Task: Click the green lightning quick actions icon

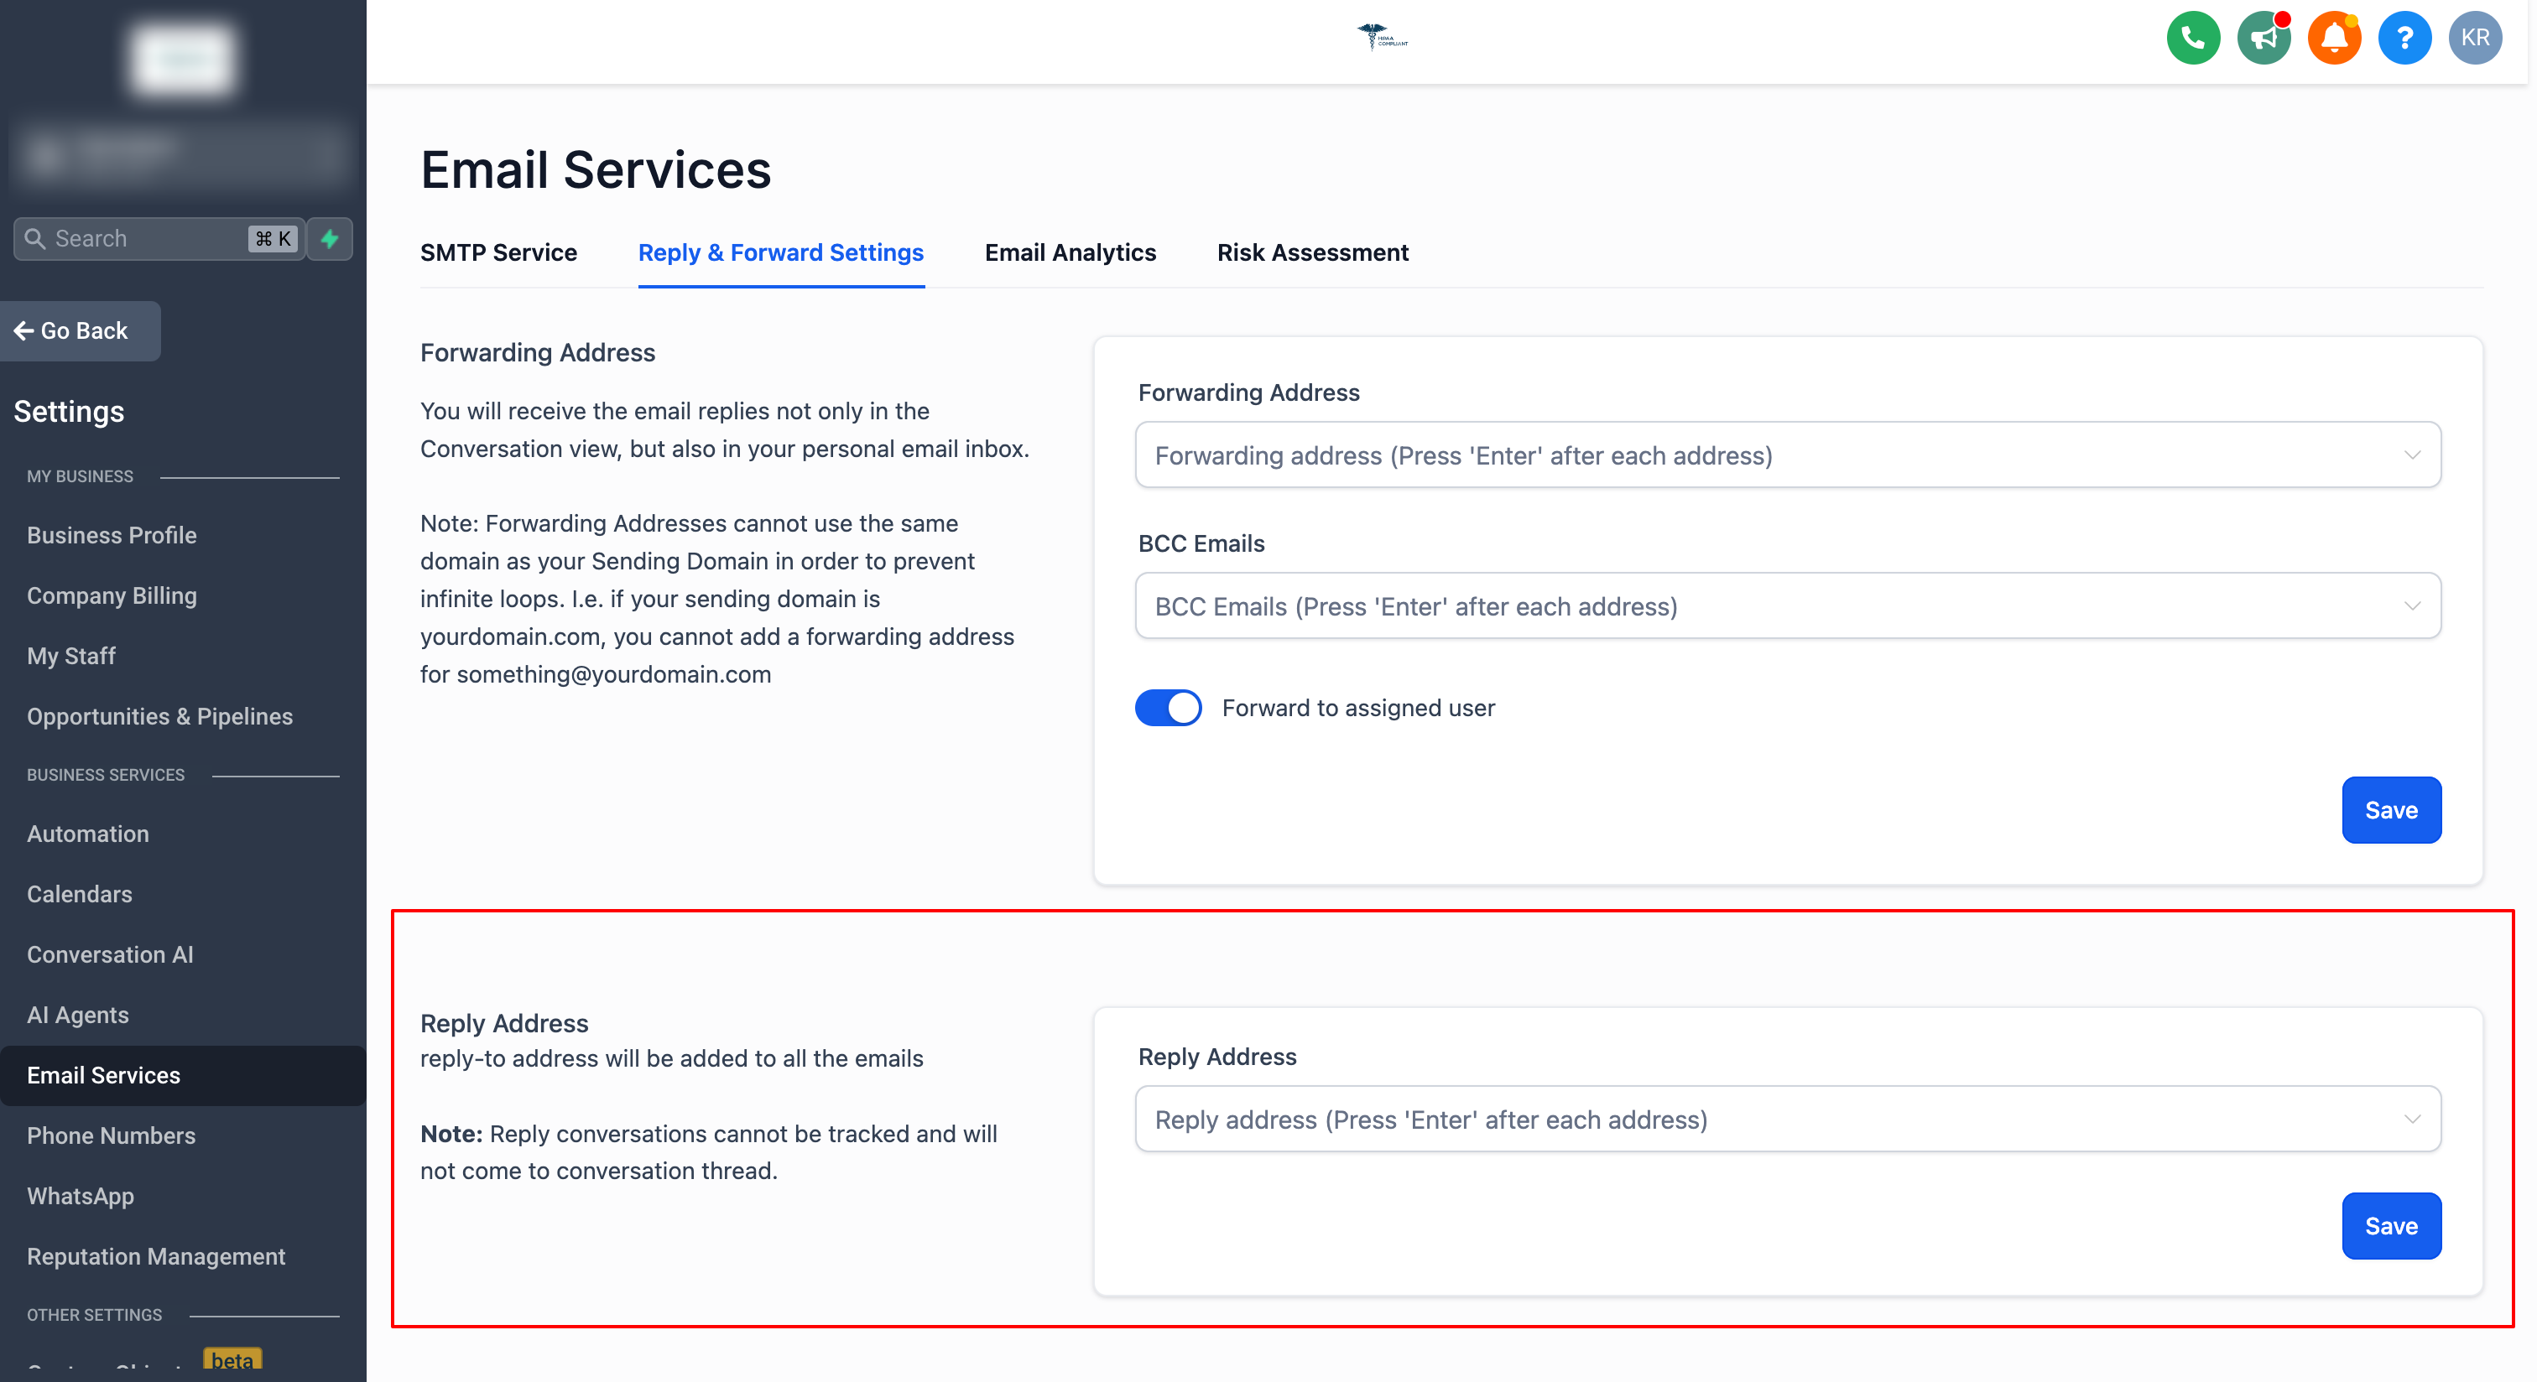Action: click(330, 238)
